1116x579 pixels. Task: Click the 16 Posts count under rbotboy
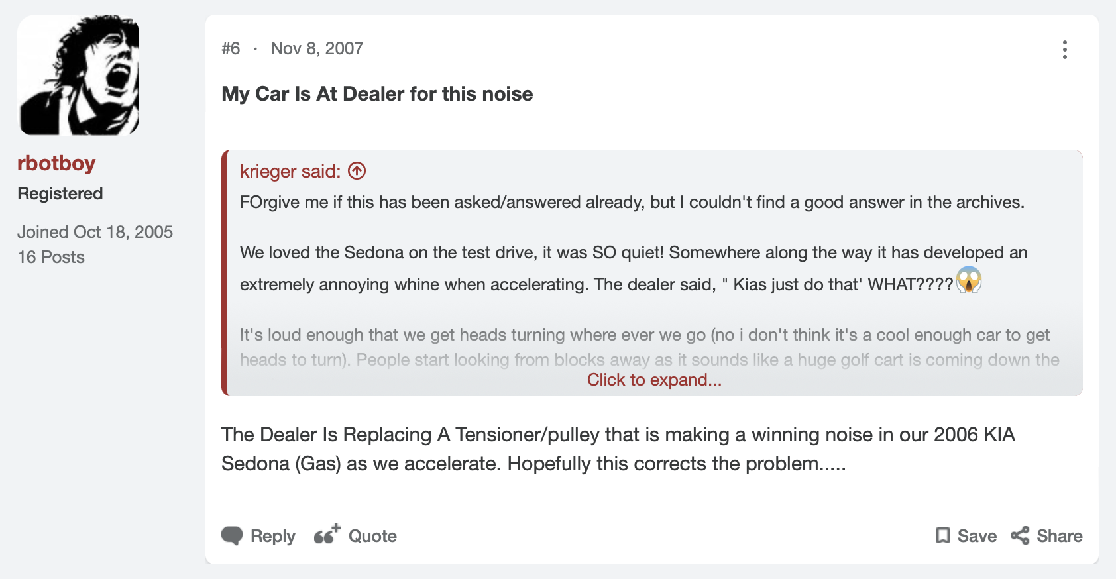51,257
